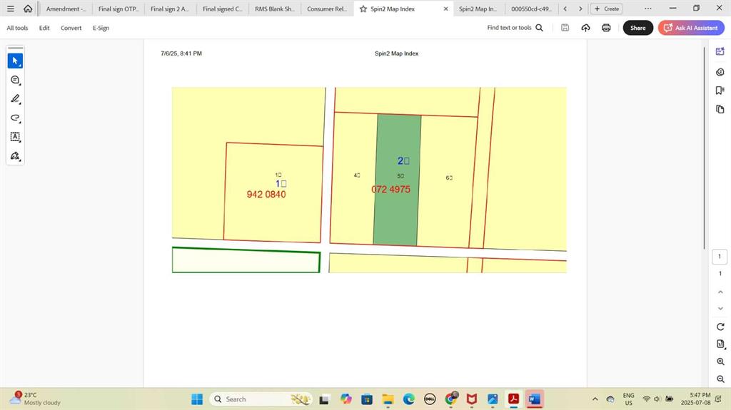Viewport: 731px width, 410px height.
Task: Switch to the Consumer Rel.. tab
Action: (327, 9)
